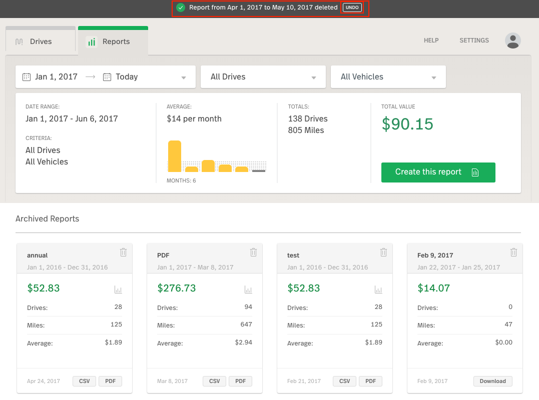The height and width of the screenshot is (400, 539).
Task: Click the $14.07 report amount
Action: click(433, 288)
